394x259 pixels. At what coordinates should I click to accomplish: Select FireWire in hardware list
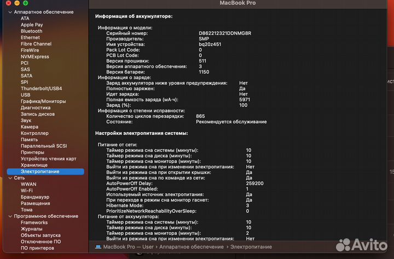(x=30, y=50)
